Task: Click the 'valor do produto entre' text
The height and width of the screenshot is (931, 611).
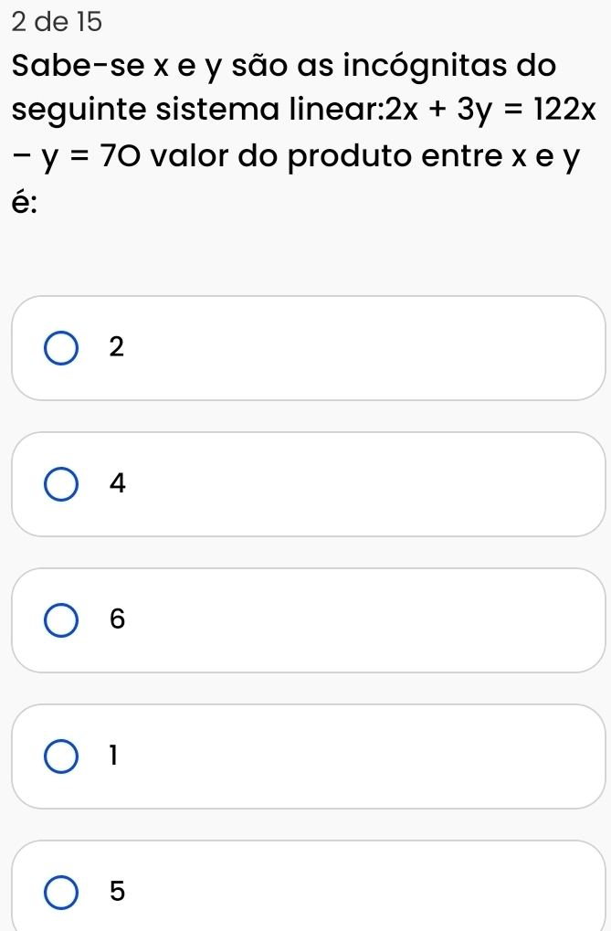Action: 327,155
